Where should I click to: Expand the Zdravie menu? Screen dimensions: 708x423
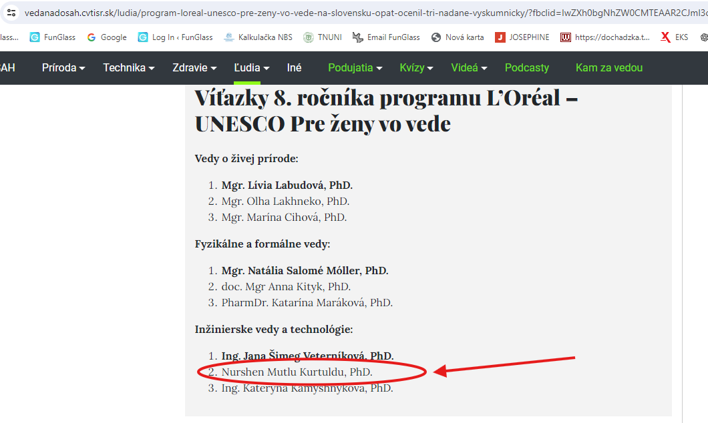coord(194,67)
